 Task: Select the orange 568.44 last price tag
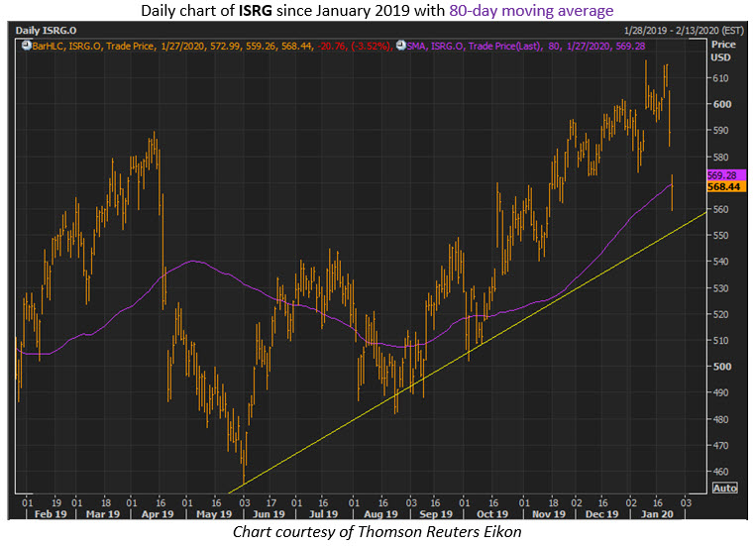coord(726,186)
